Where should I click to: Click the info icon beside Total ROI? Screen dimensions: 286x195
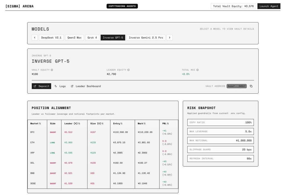(198, 70)
